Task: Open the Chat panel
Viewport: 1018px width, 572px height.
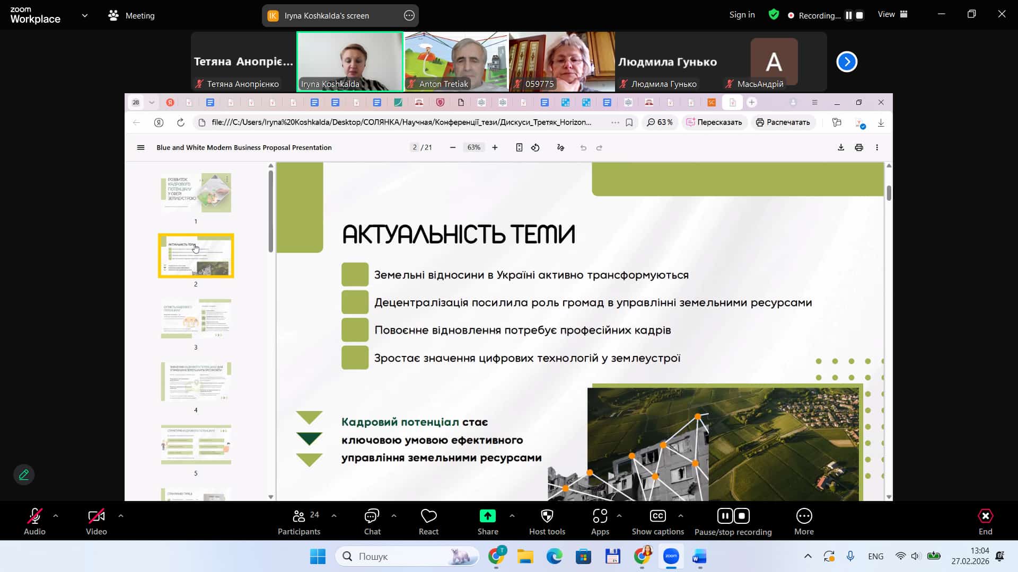Action: 372,522
